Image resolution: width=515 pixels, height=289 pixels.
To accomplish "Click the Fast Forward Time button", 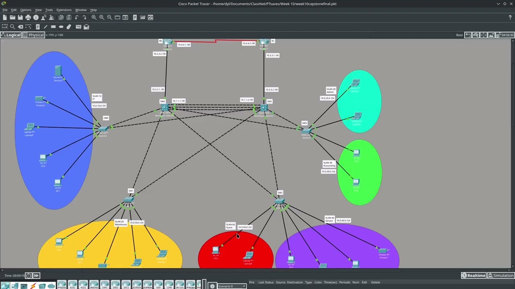I will coord(36,275).
